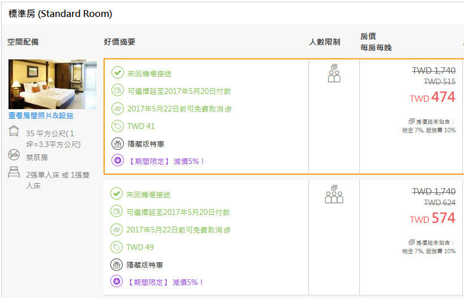Open 查看房間照片&設施 link

(41, 115)
